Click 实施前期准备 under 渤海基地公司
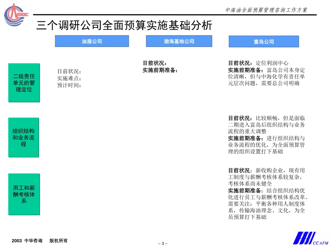The width and height of the screenshot is (331, 248). tap(160, 70)
